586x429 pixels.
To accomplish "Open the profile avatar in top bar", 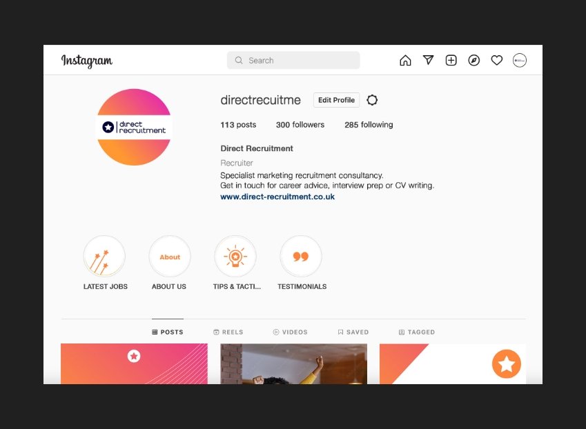I will click(520, 60).
